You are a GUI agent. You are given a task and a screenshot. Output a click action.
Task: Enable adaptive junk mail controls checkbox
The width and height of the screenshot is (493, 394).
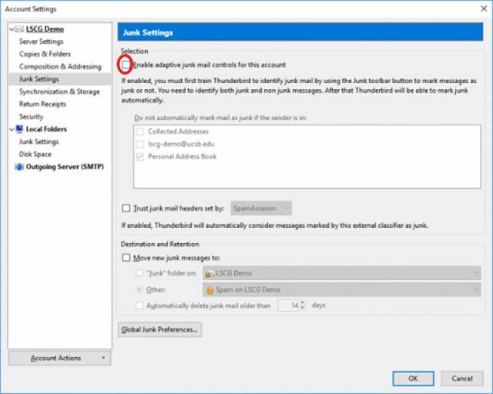(126, 65)
